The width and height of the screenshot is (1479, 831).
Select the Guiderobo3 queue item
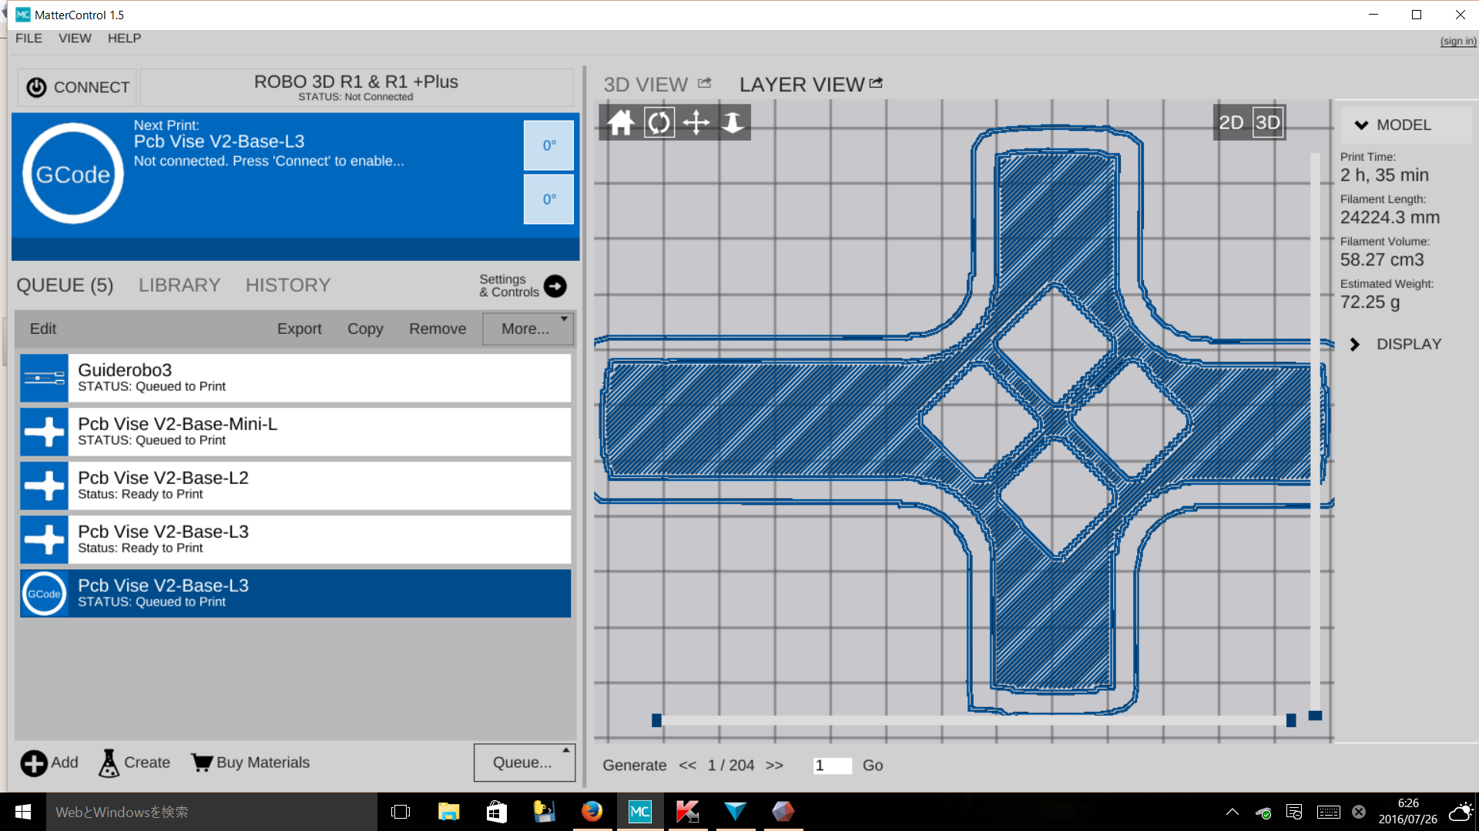(296, 378)
